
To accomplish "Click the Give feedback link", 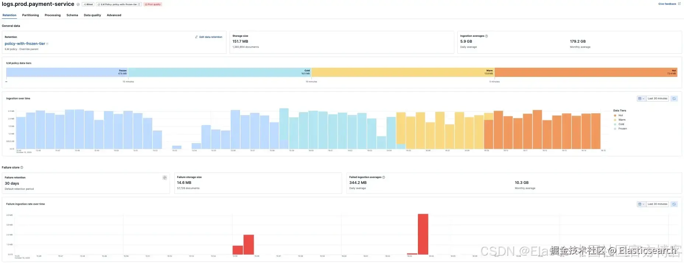I will tap(667, 4).
